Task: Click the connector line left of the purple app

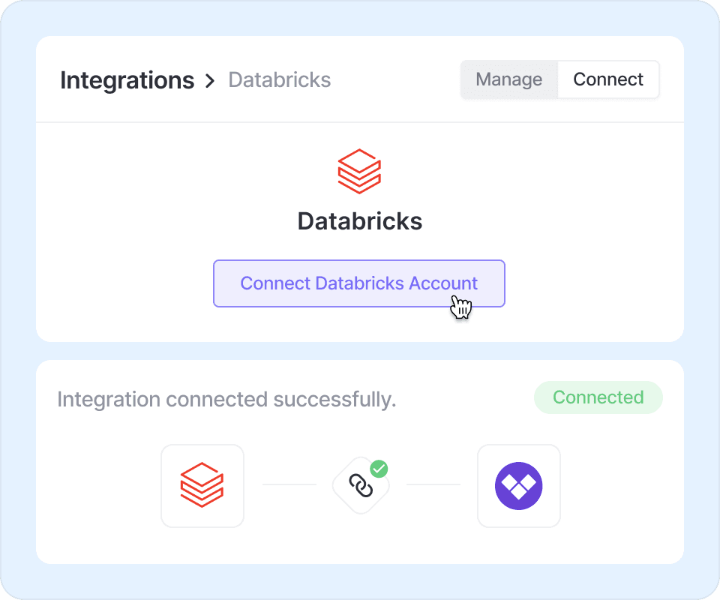Action: point(433,484)
